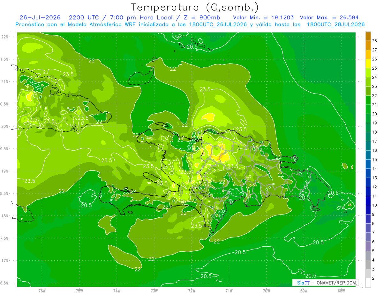
Task: Click the green colorbar swatch between 20 and 21
Action: coord(368,109)
